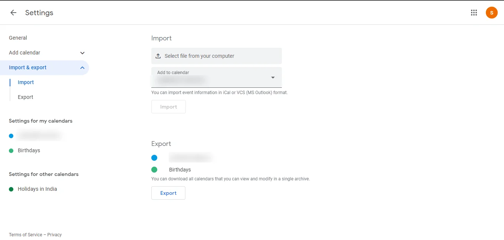
Task: Go back using the arrow icon
Action: pos(13,13)
